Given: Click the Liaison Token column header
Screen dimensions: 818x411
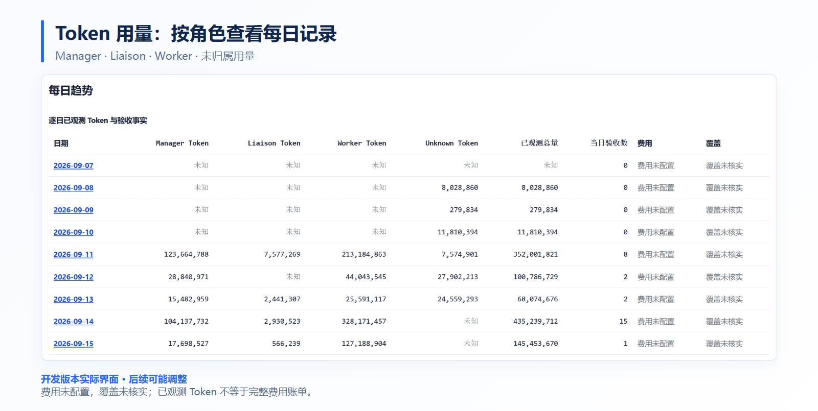Looking at the screenshot, I should coord(274,143).
